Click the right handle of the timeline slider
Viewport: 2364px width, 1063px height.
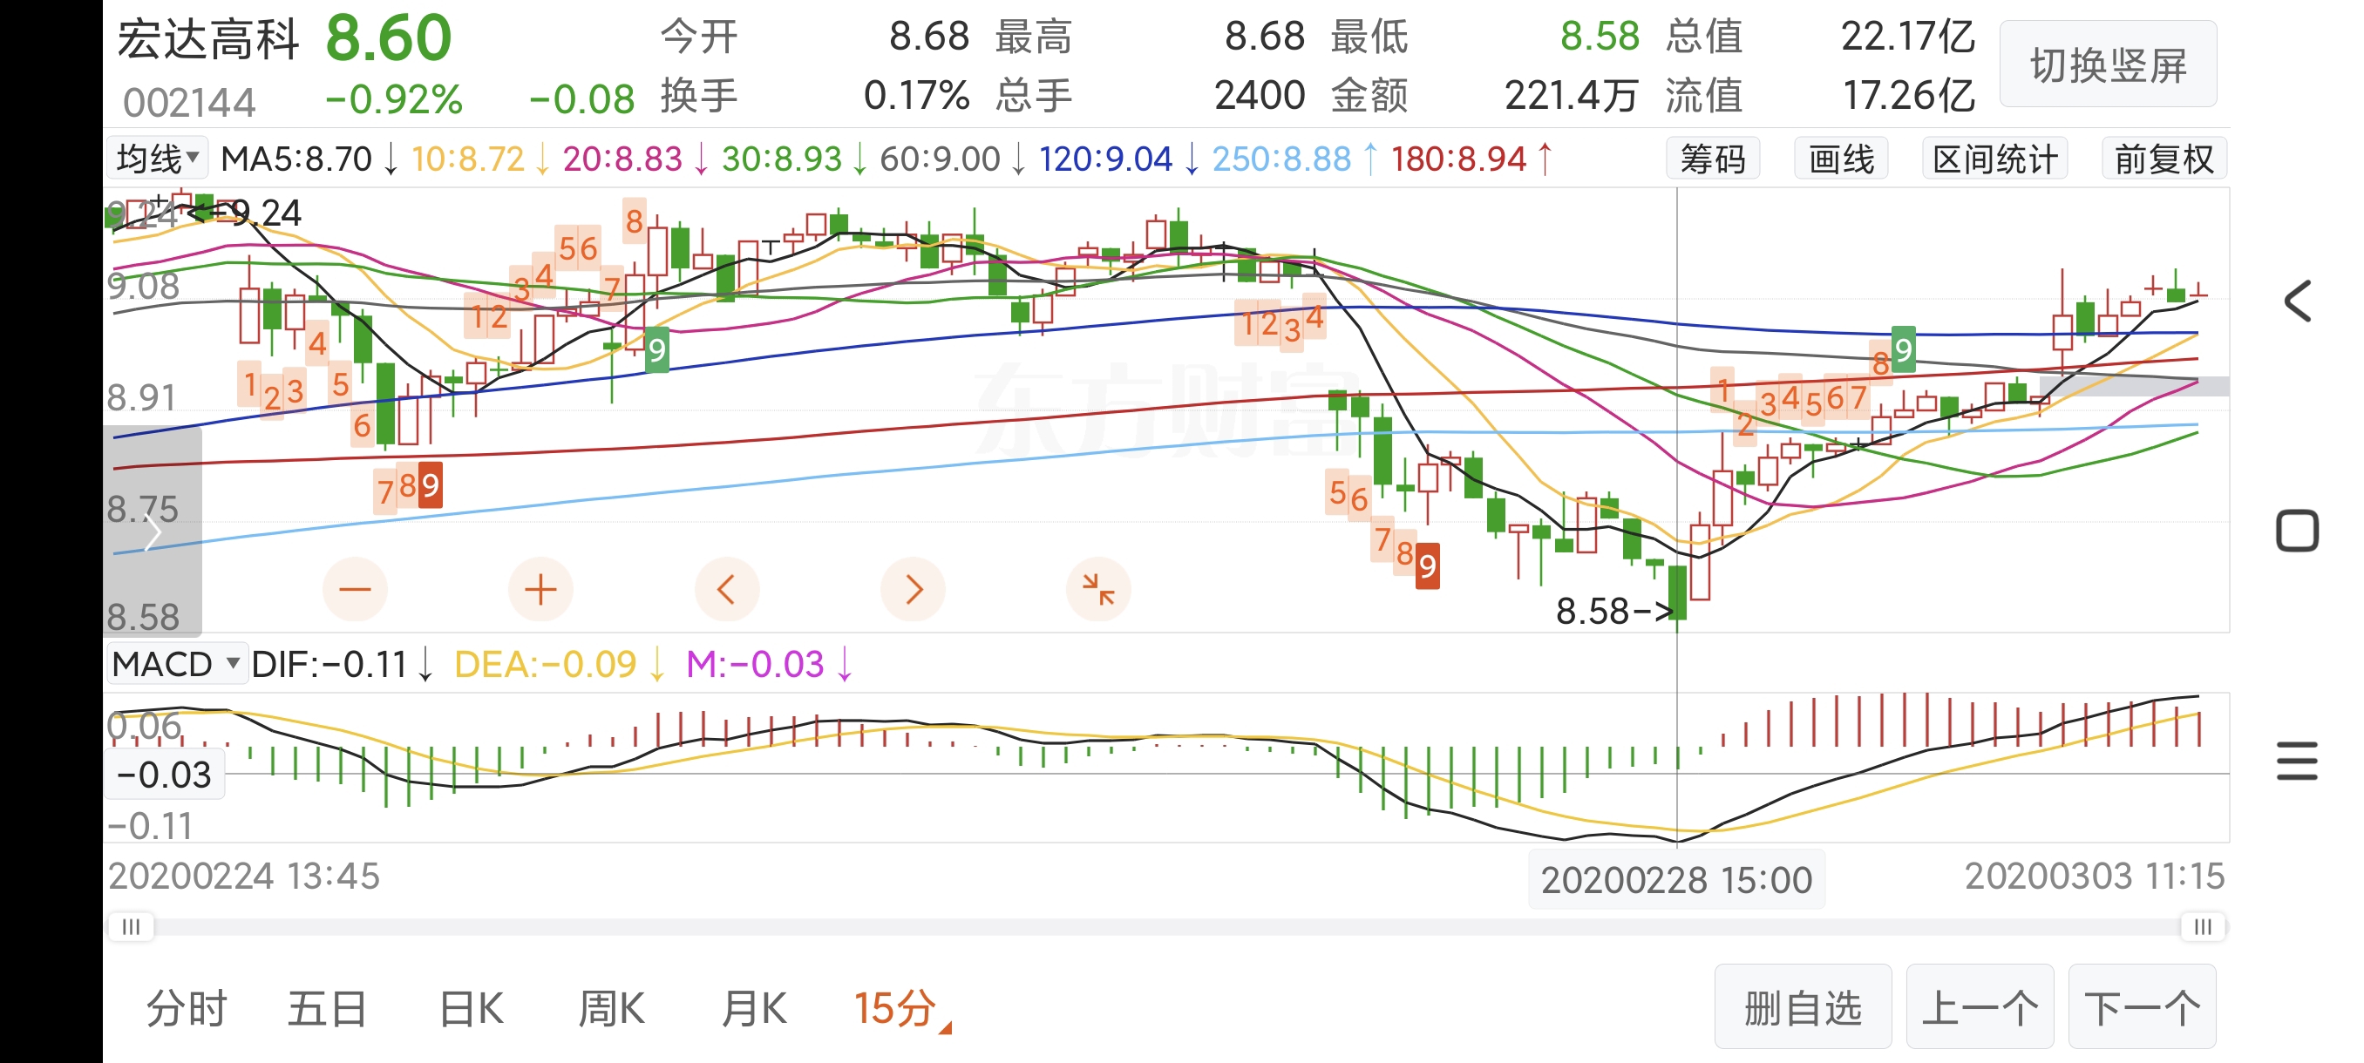[2202, 926]
